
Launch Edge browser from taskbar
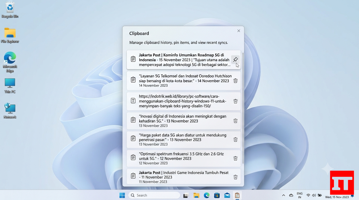(x=207, y=195)
